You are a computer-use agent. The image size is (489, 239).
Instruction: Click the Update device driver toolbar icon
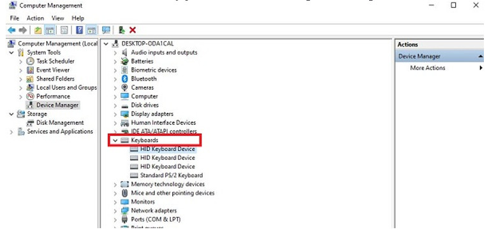click(x=122, y=30)
